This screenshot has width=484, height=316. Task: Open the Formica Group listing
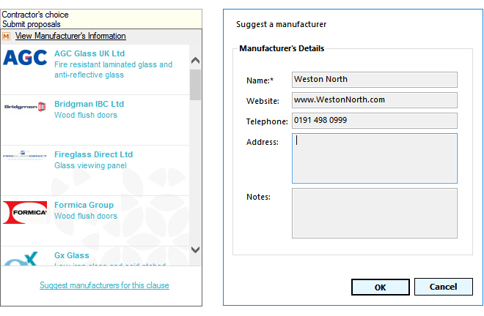click(x=84, y=205)
